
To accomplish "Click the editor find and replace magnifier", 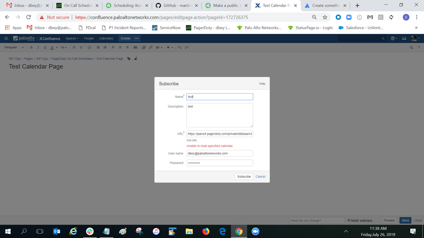I will (411, 47).
